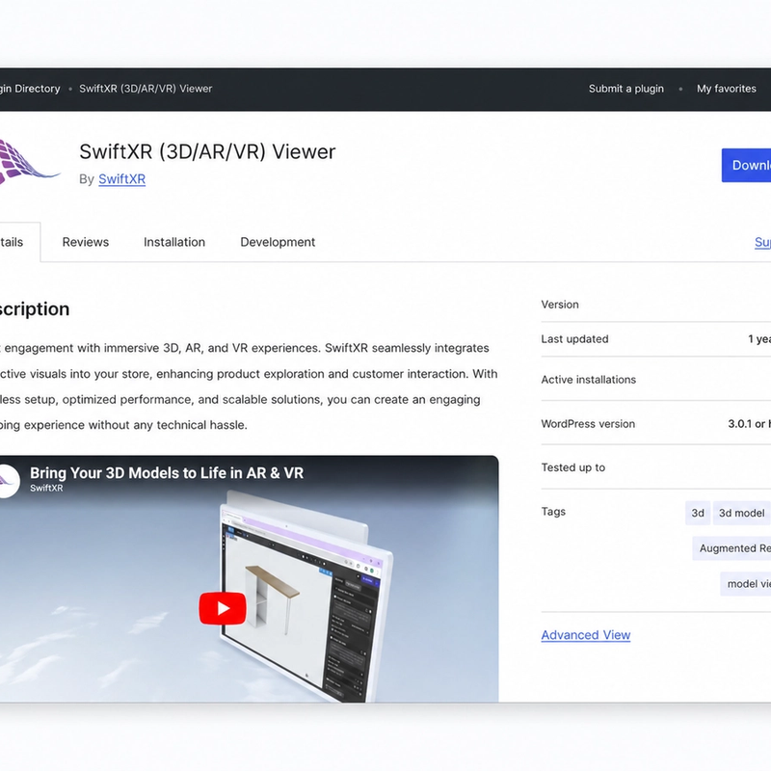
Task: Select the Augmented Reality tag
Action: 731,548
